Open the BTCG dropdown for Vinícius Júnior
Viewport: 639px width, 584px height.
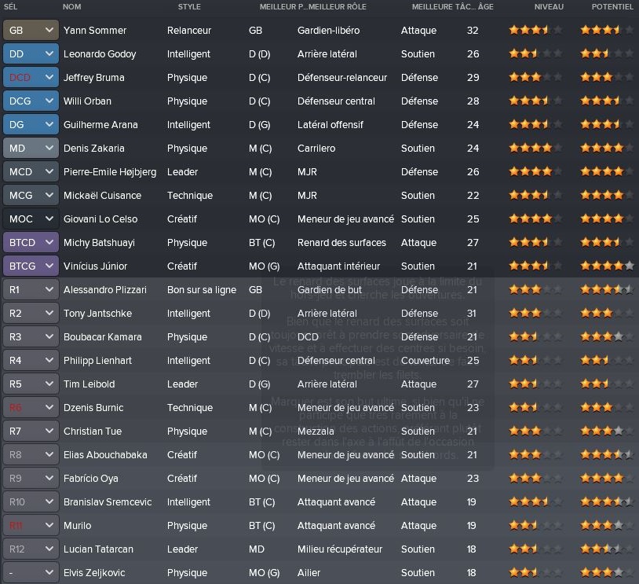click(31, 266)
